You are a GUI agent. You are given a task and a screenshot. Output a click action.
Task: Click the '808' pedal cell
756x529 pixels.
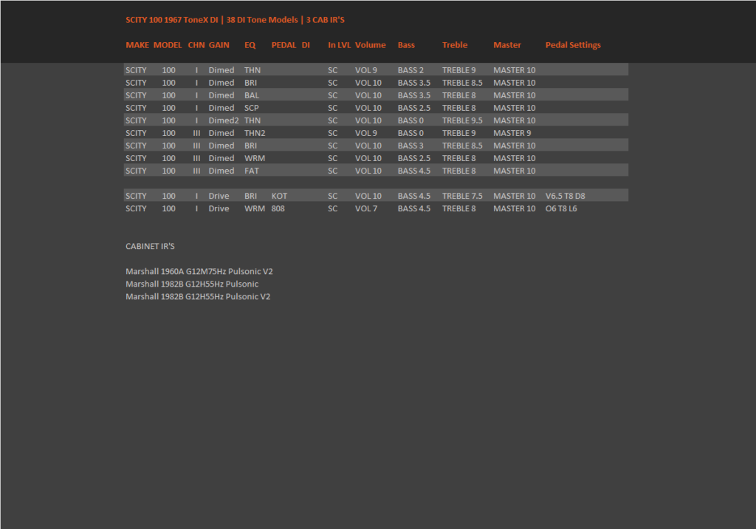(x=278, y=208)
